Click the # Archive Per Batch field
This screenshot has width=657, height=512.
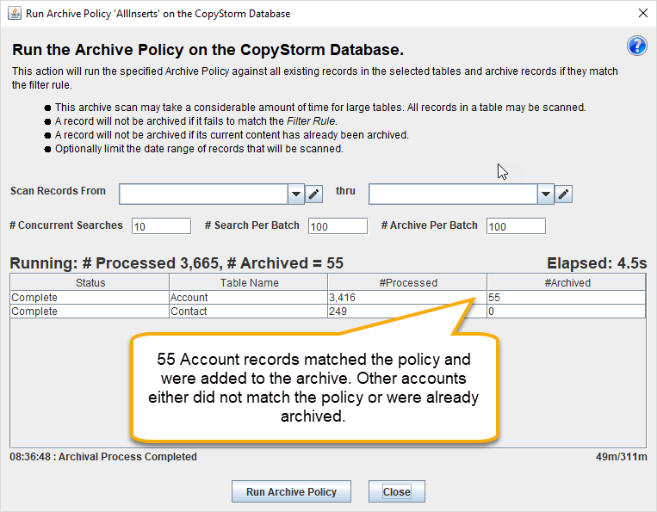point(516,226)
